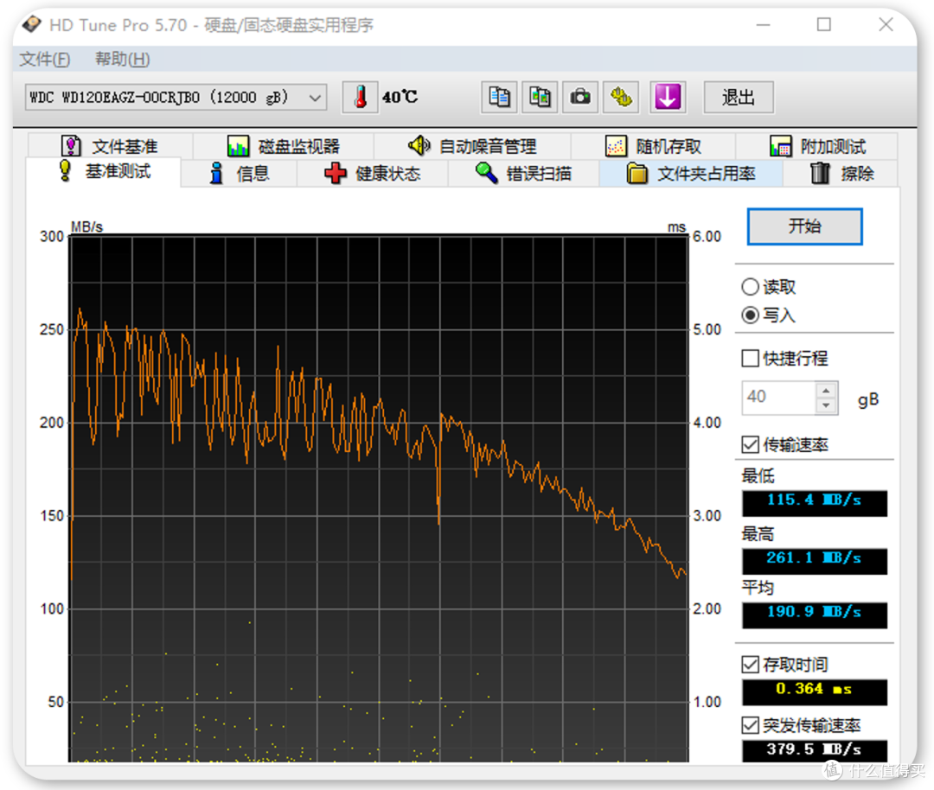The width and height of the screenshot is (934, 790).
Task: Click the thermometer temperature icon
Action: (360, 97)
